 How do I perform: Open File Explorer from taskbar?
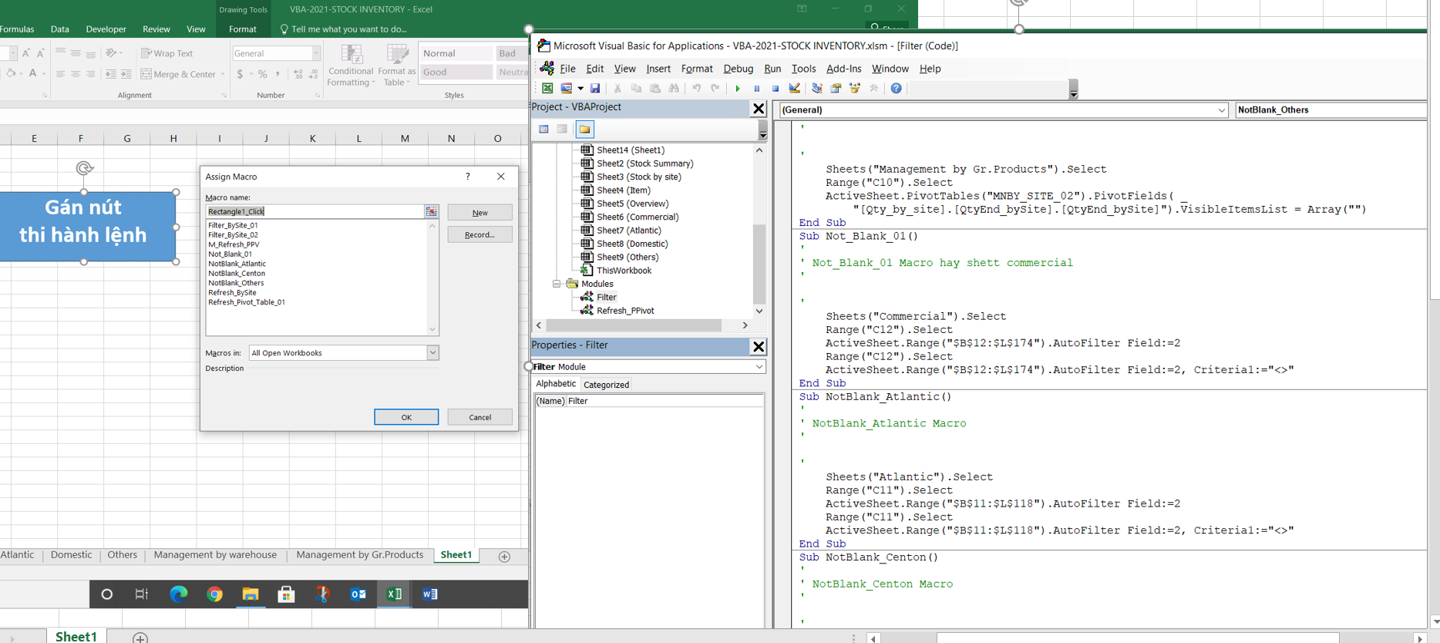[x=251, y=594]
